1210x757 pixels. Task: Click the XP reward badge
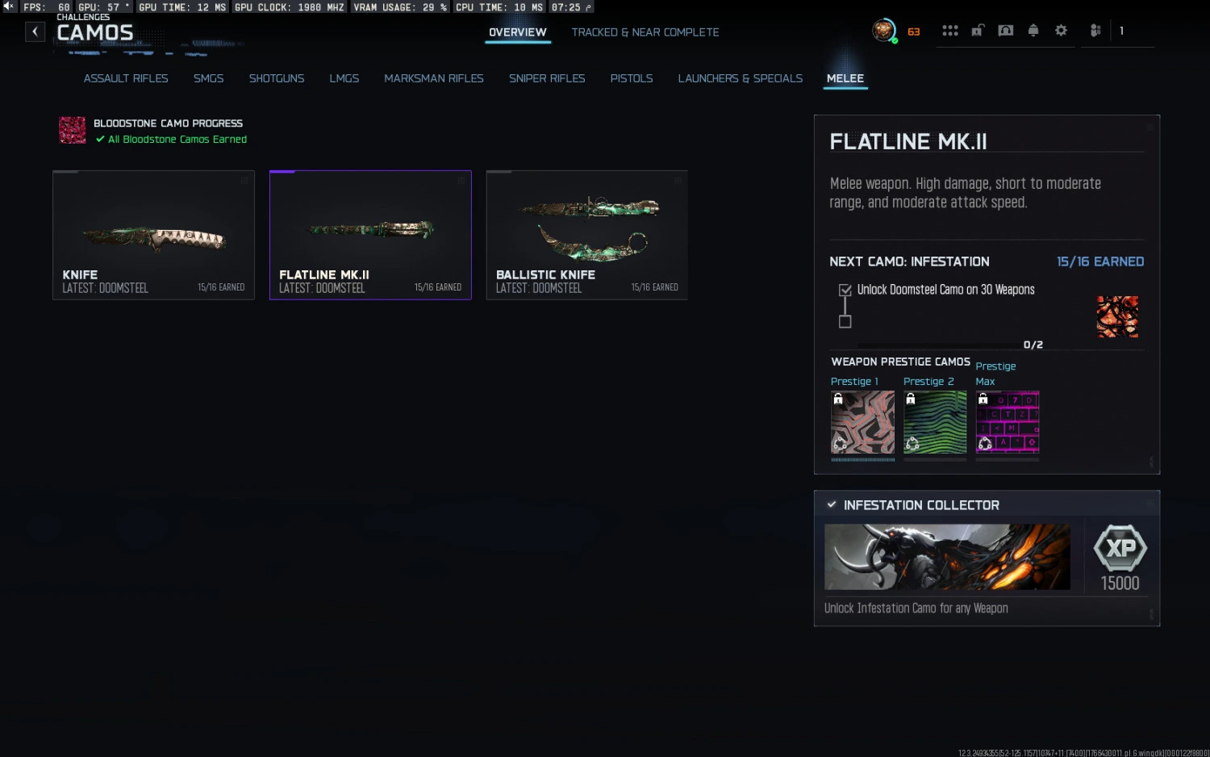point(1120,548)
